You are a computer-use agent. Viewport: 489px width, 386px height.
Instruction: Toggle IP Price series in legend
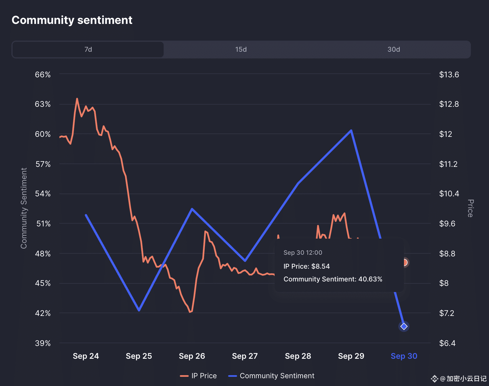click(x=204, y=376)
